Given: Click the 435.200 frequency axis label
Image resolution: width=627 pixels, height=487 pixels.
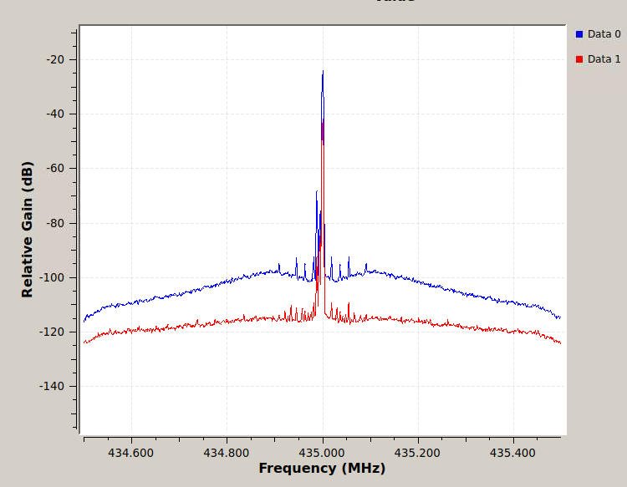Looking at the screenshot, I should pos(417,453).
